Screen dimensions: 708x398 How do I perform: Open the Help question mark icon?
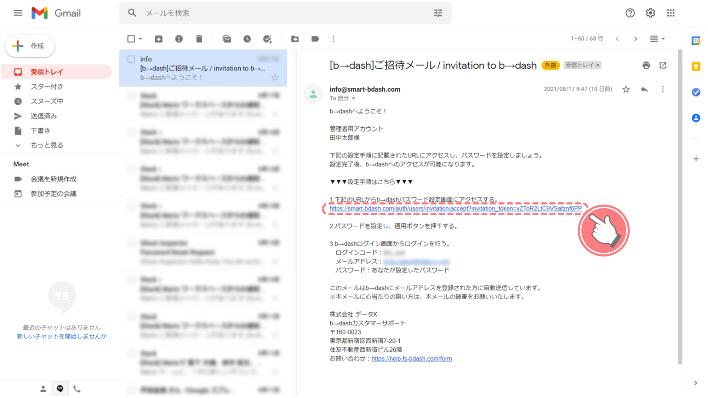coord(630,13)
